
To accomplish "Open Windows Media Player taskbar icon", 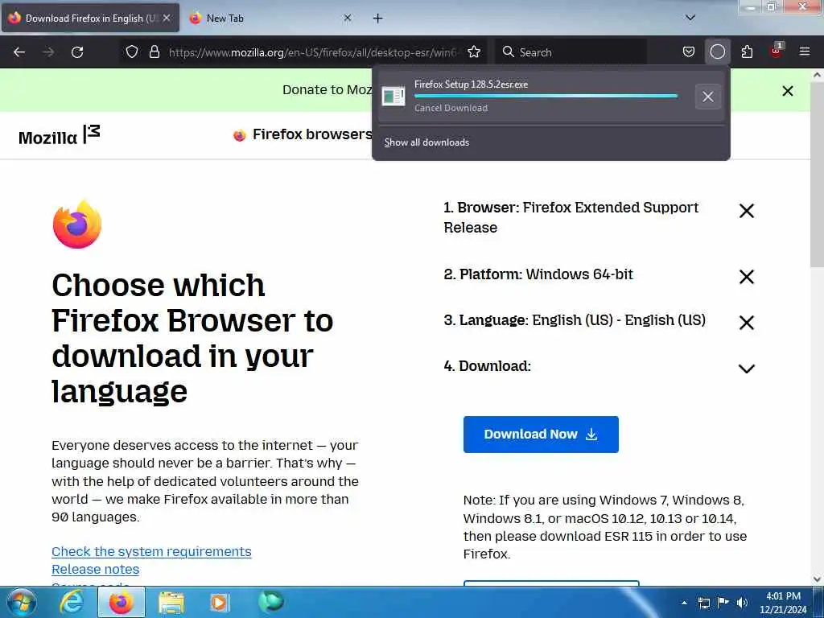I will tap(219, 603).
